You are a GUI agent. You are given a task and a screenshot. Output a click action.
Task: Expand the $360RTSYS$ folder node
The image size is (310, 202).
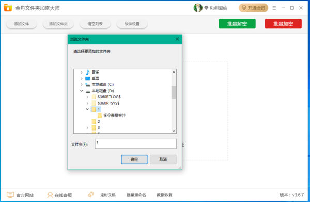pos(87,103)
